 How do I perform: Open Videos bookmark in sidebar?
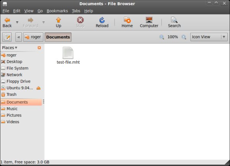21,122
